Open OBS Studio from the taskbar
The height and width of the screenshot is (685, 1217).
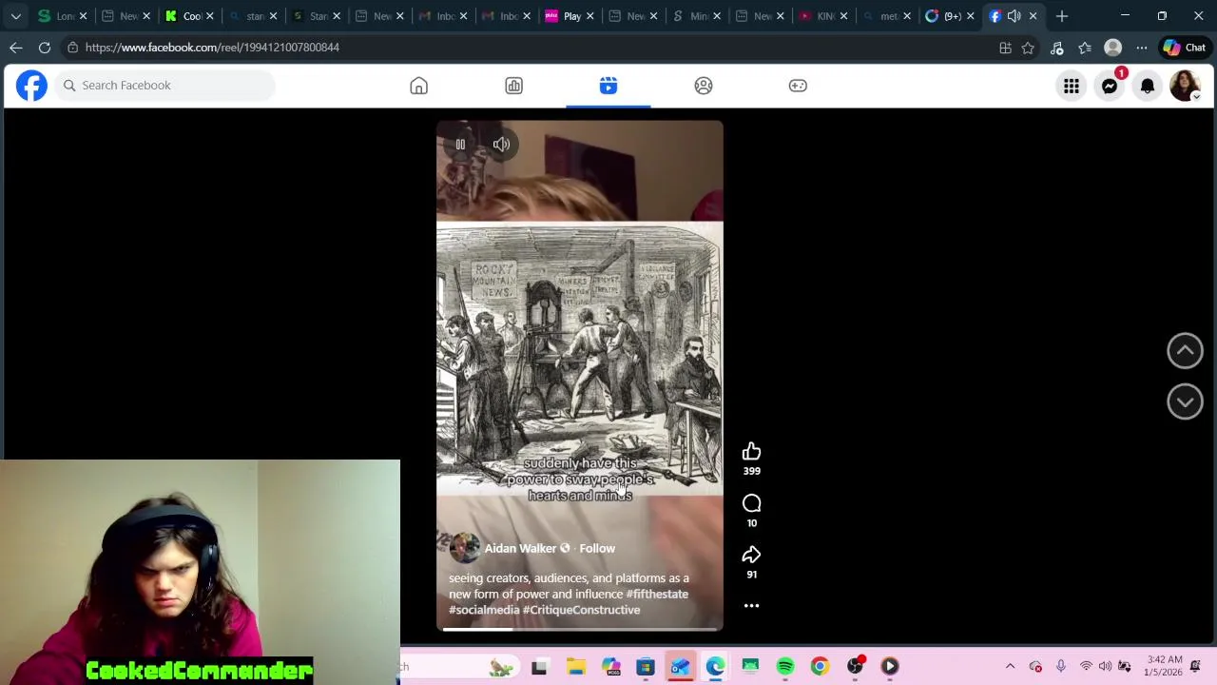[x=855, y=667]
